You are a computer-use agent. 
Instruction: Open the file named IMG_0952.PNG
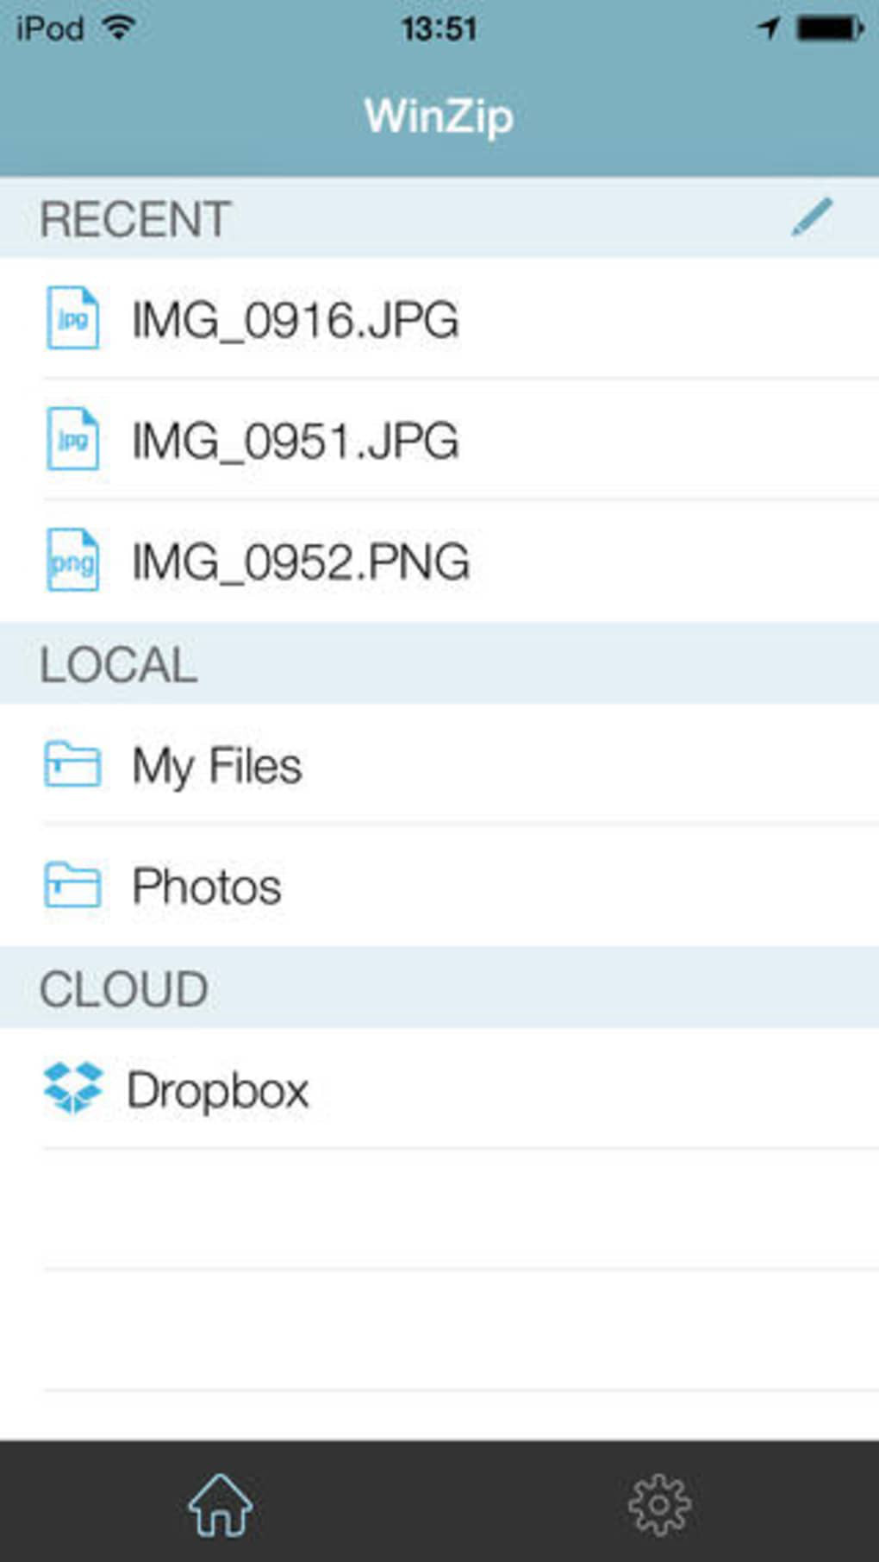300,561
